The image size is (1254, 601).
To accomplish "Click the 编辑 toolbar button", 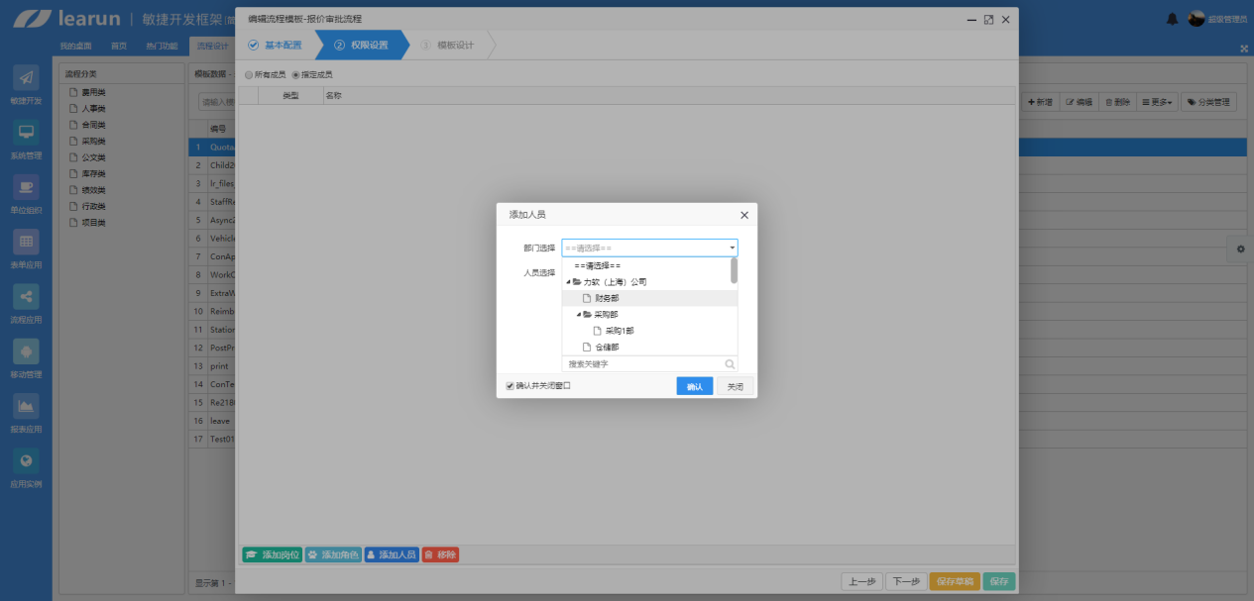I will (1079, 102).
